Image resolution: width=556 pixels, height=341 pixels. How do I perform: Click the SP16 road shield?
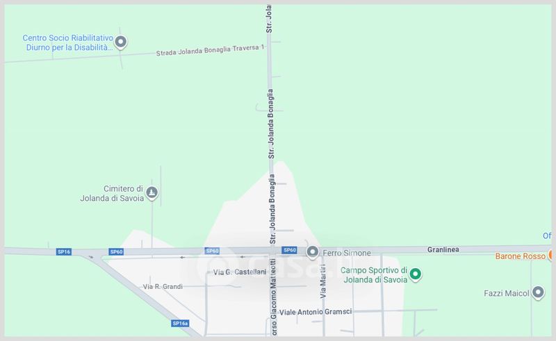click(64, 251)
